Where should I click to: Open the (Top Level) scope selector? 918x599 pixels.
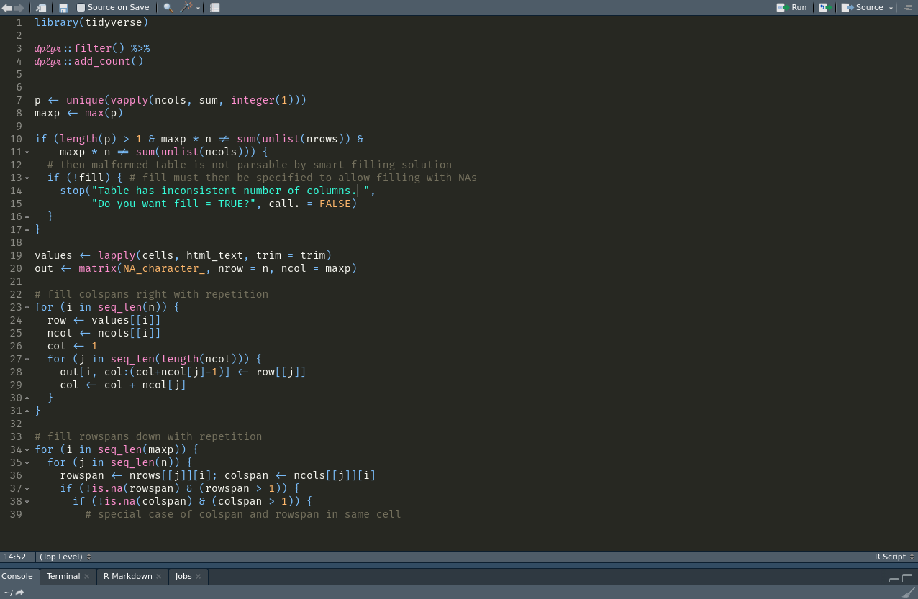(65, 557)
